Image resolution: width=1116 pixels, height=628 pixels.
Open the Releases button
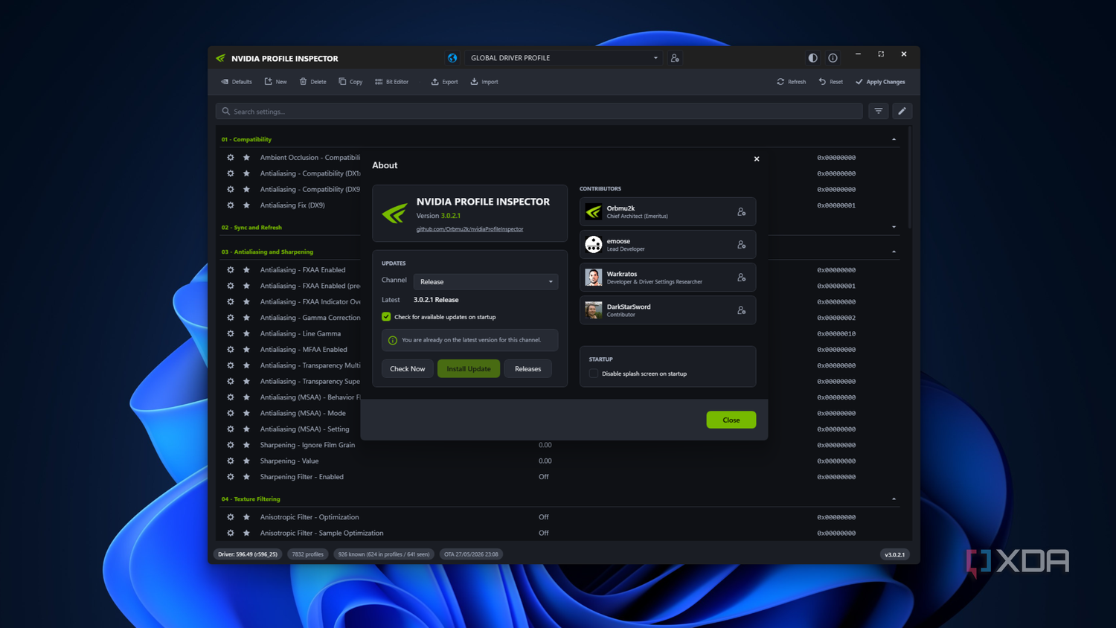click(528, 369)
